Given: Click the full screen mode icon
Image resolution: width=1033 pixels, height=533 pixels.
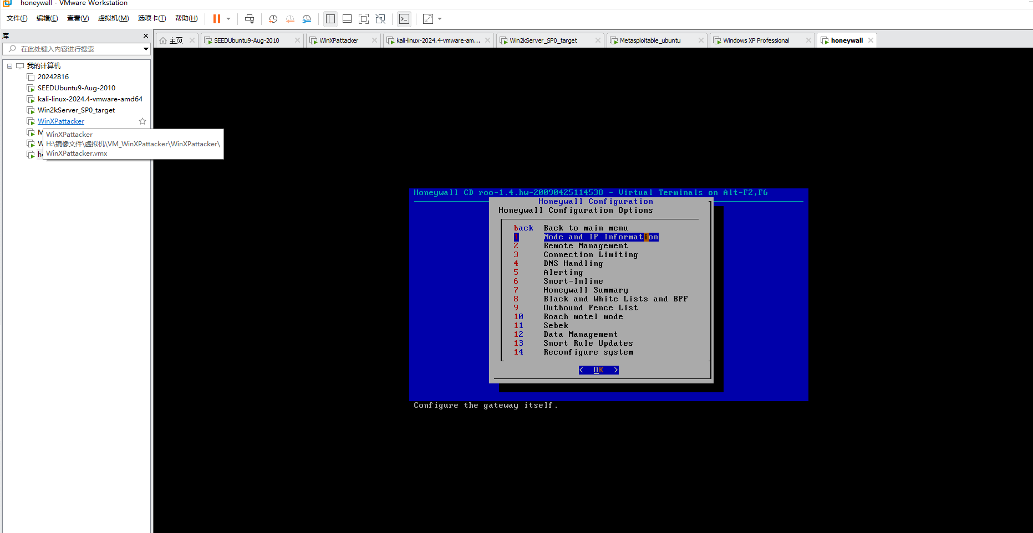Looking at the screenshot, I should tap(364, 19).
